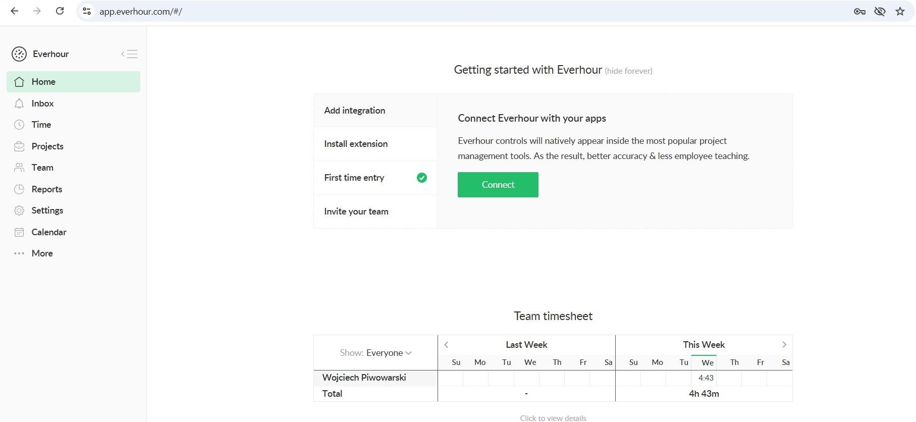Select the Invite your team step

pos(375,212)
